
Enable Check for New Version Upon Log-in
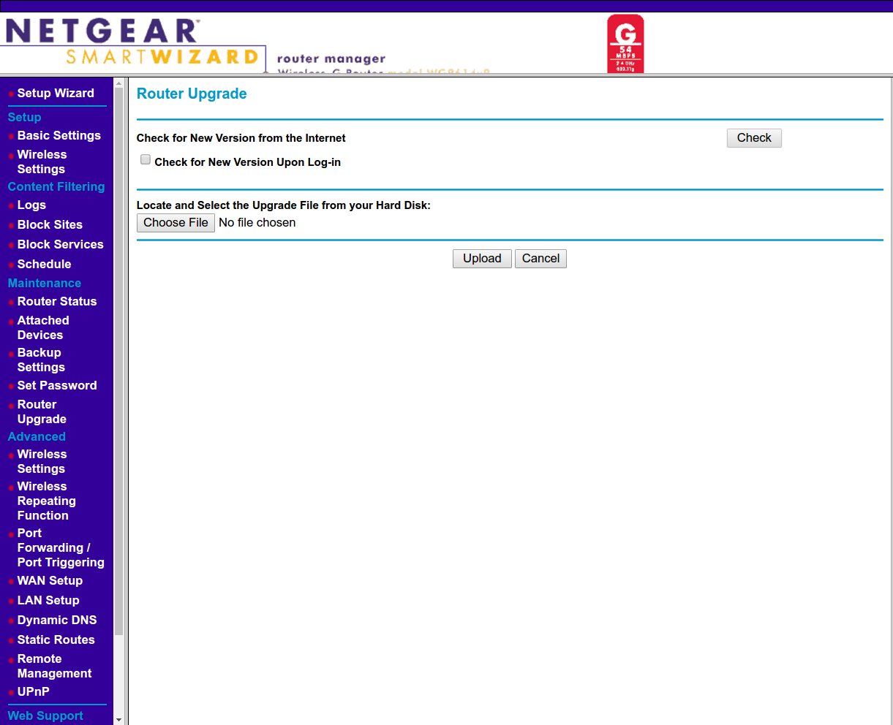(146, 160)
